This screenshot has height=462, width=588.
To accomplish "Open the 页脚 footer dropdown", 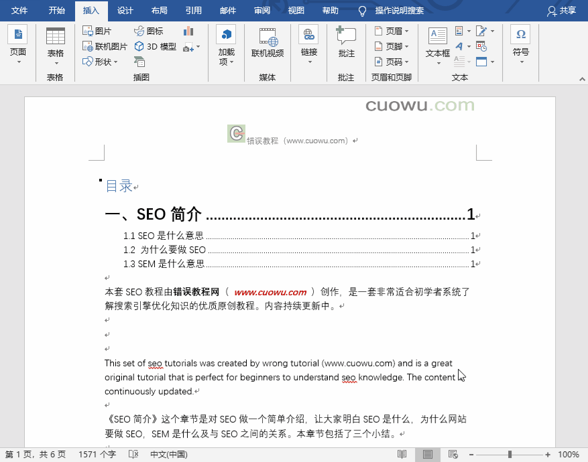I will click(x=392, y=46).
